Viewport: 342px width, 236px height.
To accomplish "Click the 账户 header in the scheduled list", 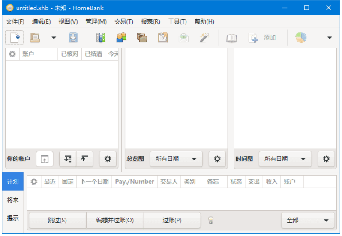I will point(292,182).
